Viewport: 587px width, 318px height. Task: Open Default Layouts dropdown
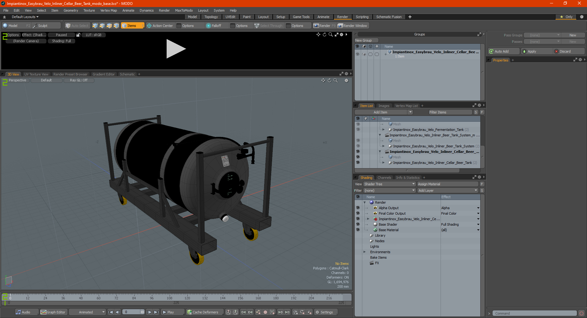[x=25, y=17]
